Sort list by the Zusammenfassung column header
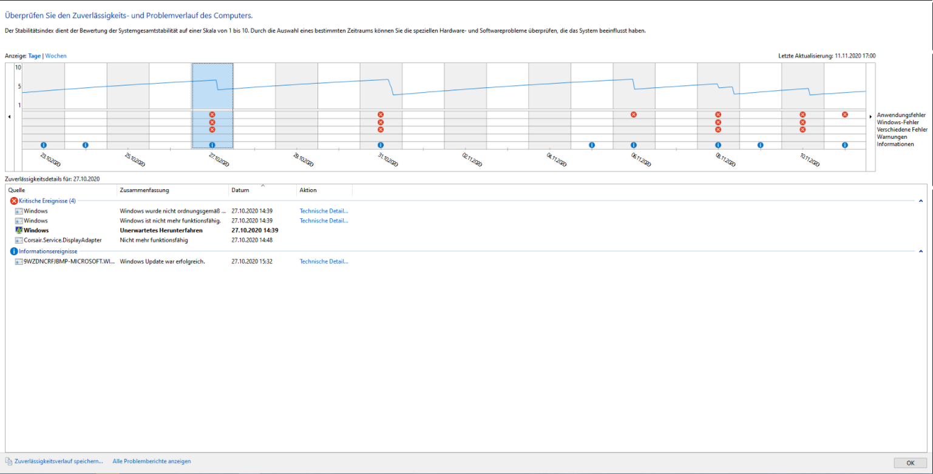 click(172, 190)
